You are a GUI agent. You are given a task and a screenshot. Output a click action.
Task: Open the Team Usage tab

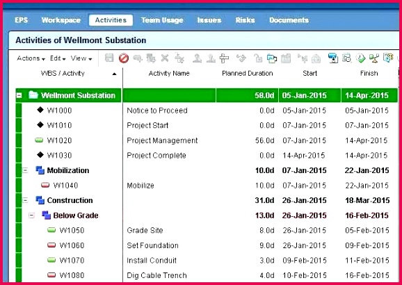click(x=162, y=20)
